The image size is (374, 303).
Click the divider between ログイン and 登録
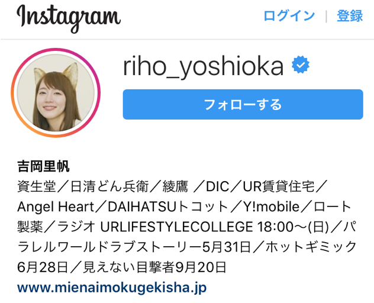[x=326, y=17]
